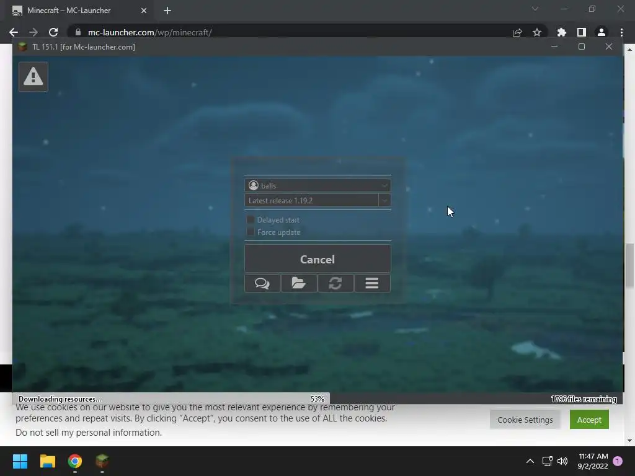This screenshot has height=476, width=635.
Task: Toggle Chrome side panel icon
Action: coord(582,32)
